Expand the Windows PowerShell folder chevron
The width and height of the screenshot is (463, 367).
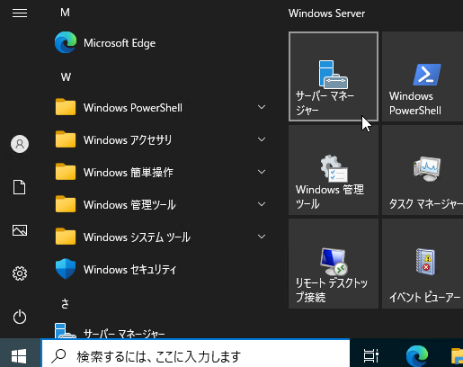tap(262, 107)
